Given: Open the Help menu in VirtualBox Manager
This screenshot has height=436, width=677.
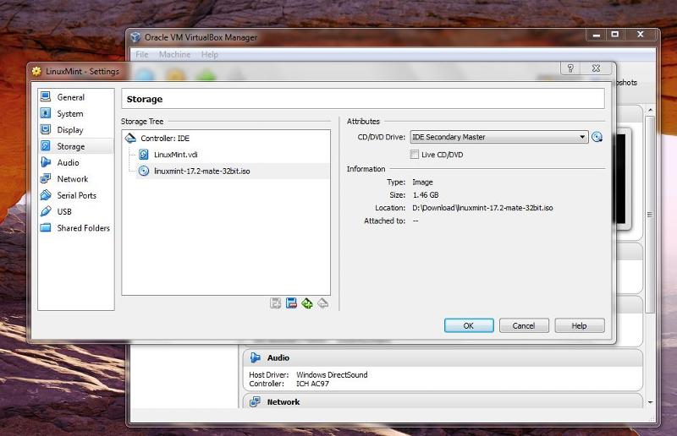Looking at the screenshot, I should [209, 55].
